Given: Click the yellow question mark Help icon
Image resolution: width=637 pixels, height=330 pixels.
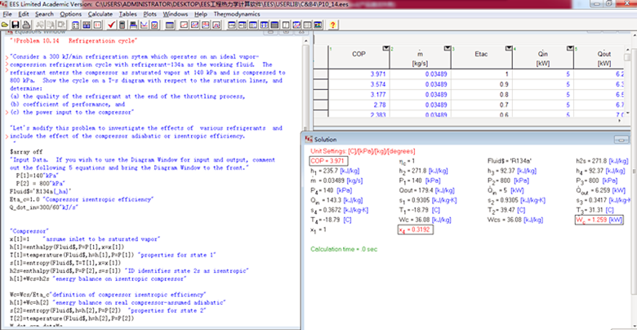Looking at the screenshot, I should tap(332, 25).
